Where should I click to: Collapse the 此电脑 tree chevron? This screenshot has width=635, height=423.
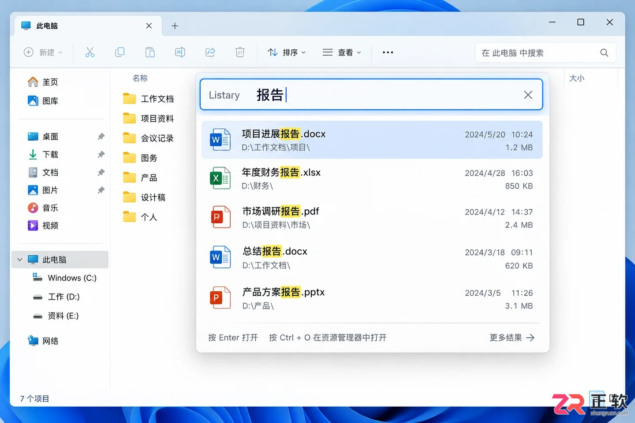(x=20, y=260)
